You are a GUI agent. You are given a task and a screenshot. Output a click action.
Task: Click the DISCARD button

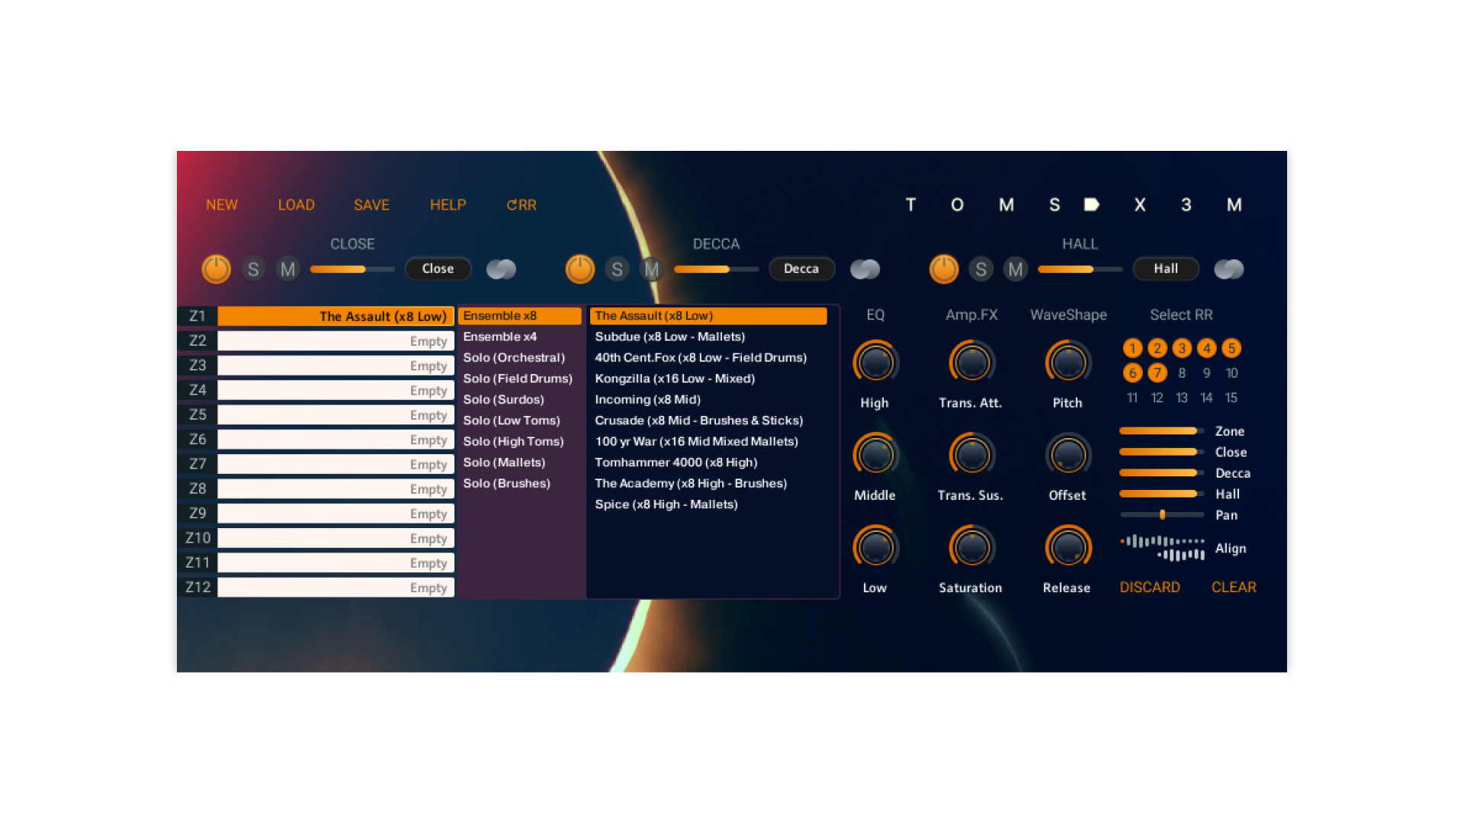(x=1150, y=587)
